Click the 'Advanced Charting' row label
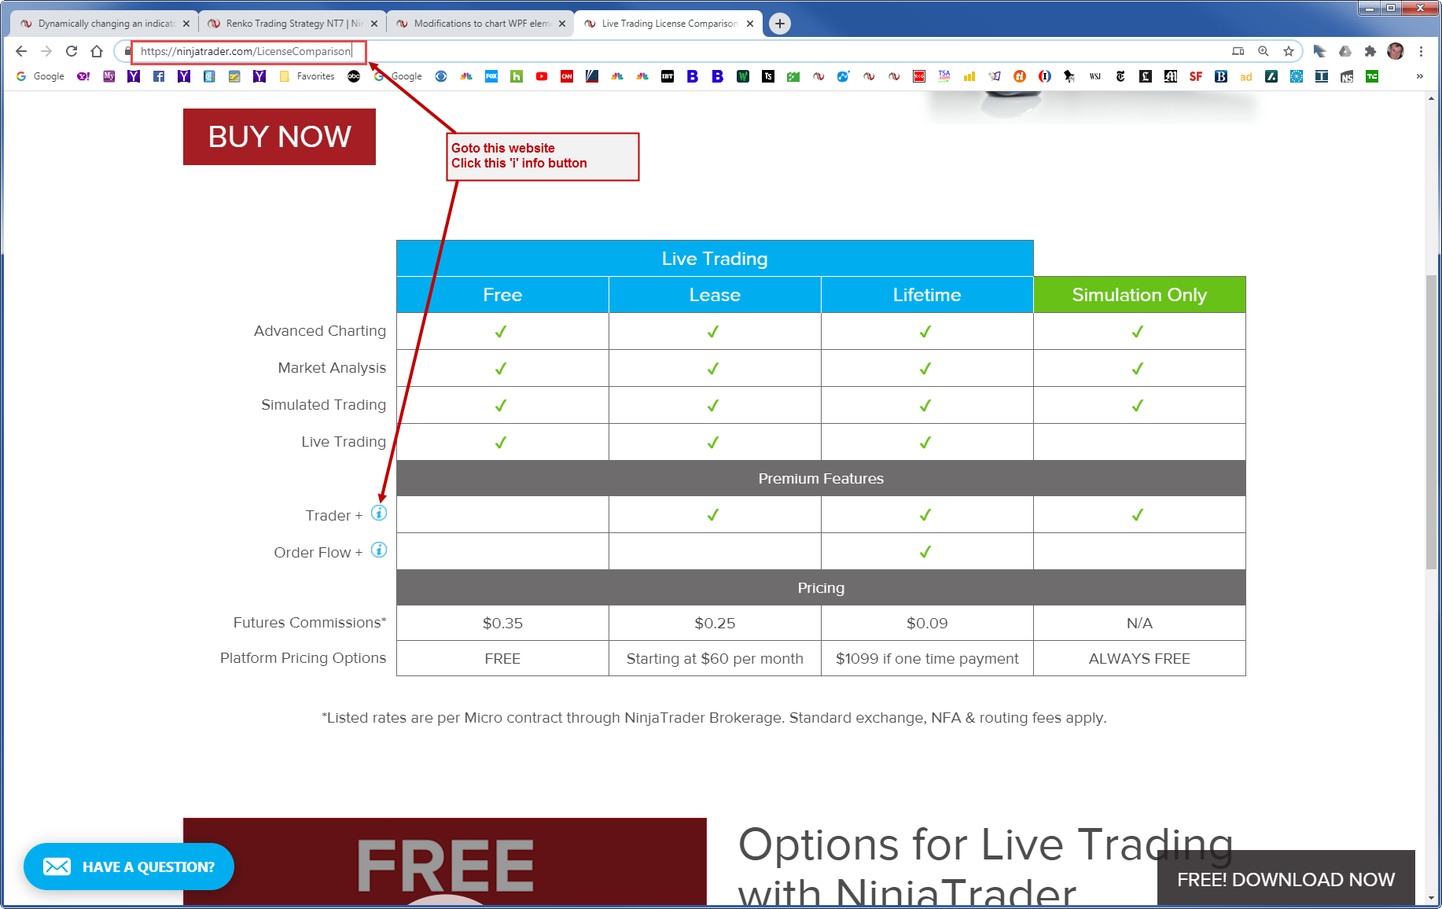 click(x=320, y=331)
